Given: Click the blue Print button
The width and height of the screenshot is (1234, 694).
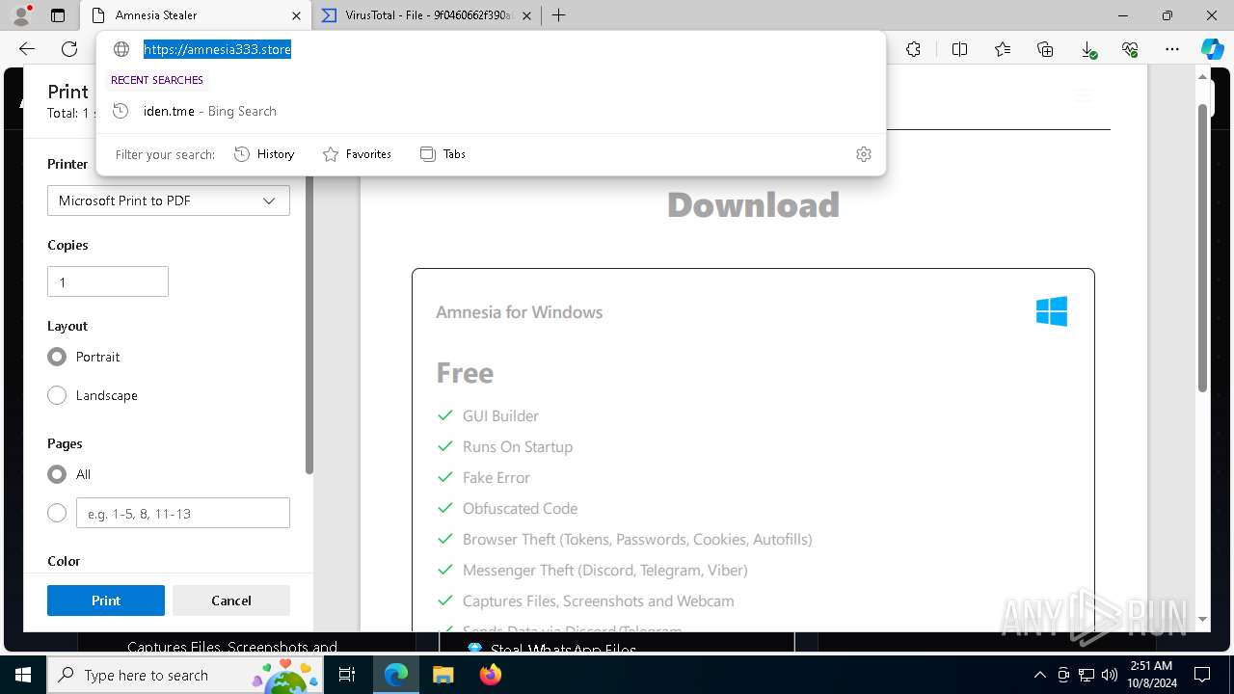Looking at the screenshot, I should [106, 601].
